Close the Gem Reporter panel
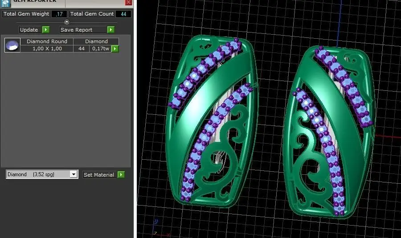This screenshot has height=238, width=401. [128, 3]
